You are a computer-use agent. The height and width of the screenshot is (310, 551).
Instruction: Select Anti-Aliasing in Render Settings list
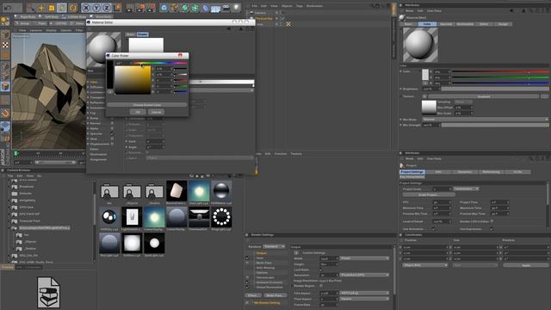[265, 268]
